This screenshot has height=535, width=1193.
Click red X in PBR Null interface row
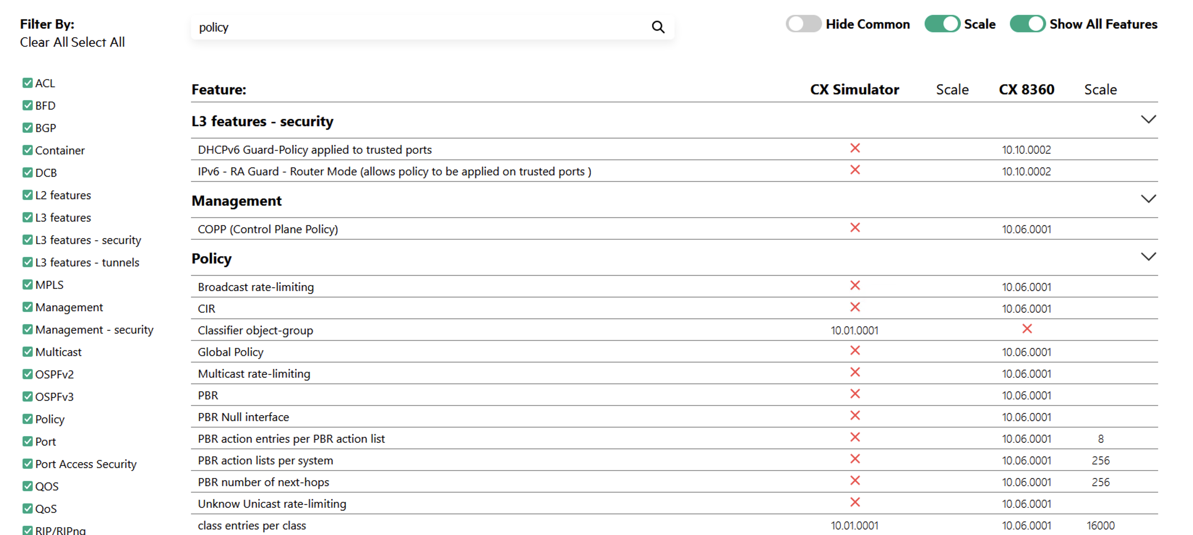(x=855, y=415)
